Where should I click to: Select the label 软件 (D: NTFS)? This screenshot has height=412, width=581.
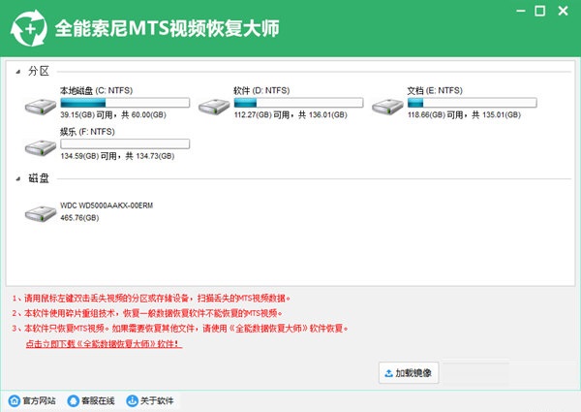coord(261,90)
